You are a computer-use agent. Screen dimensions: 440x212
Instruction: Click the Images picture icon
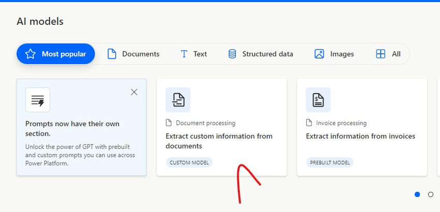(319, 54)
